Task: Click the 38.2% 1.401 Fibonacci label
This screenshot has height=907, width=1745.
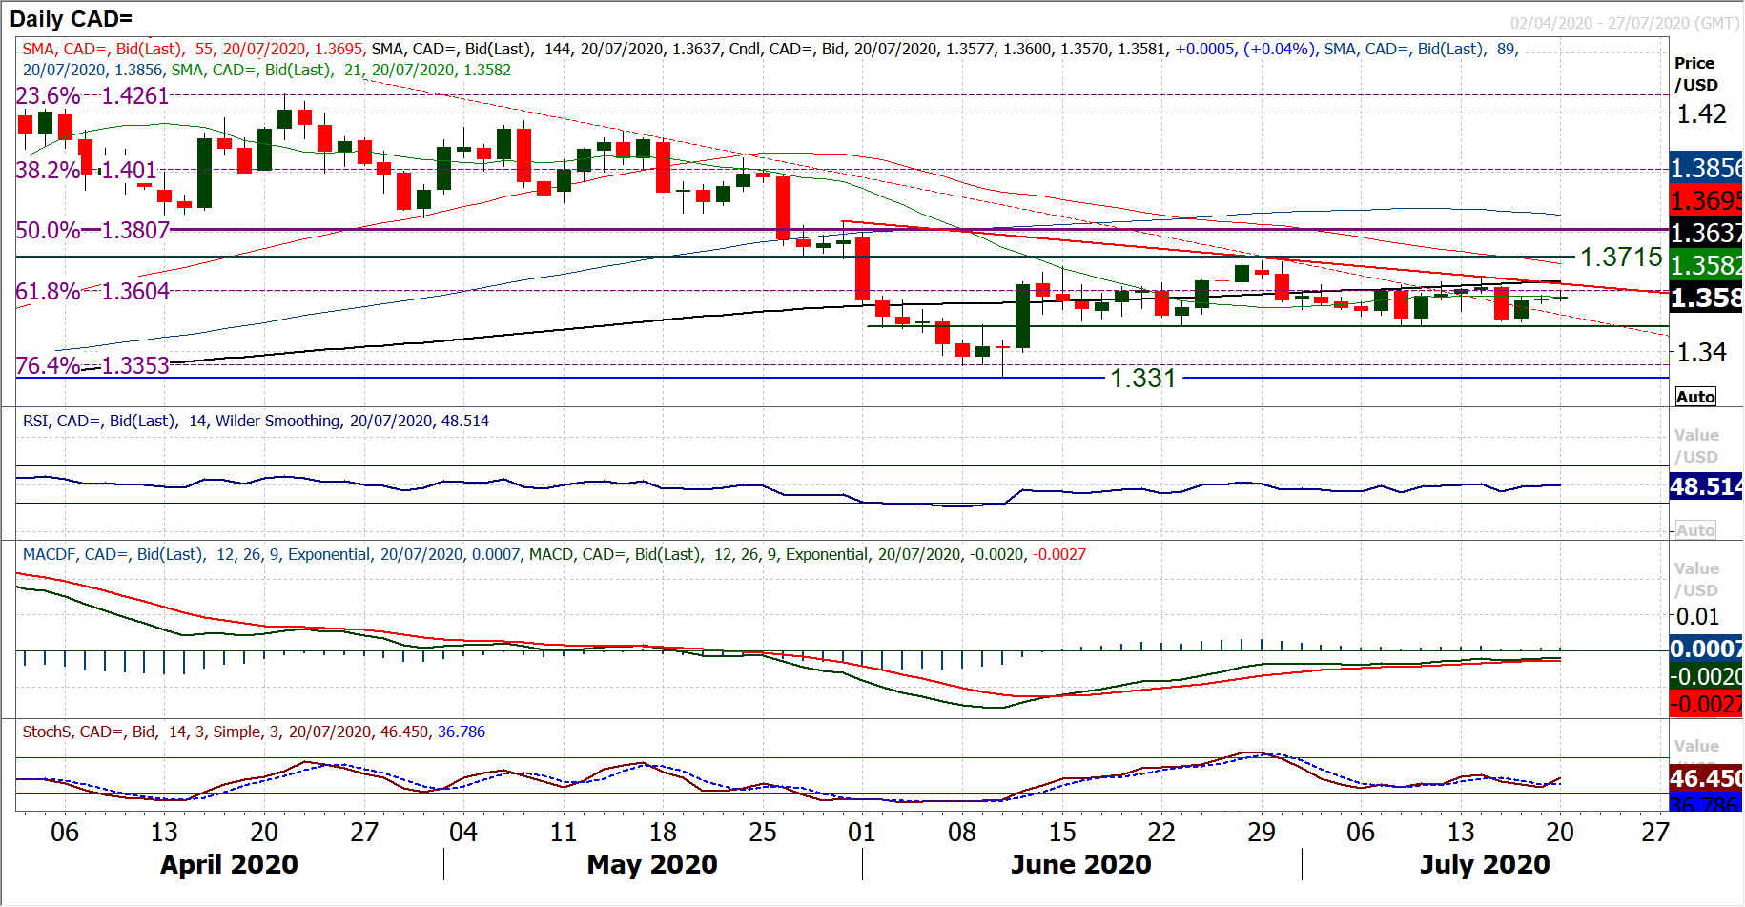Action: [86, 171]
